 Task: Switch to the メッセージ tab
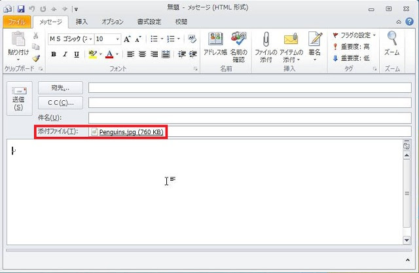[50, 22]
